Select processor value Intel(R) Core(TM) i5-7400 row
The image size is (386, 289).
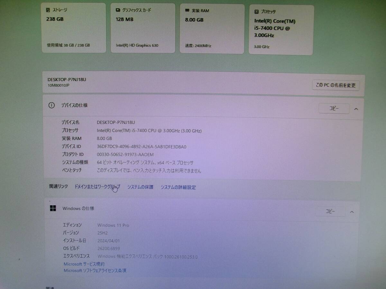[149, 130]
